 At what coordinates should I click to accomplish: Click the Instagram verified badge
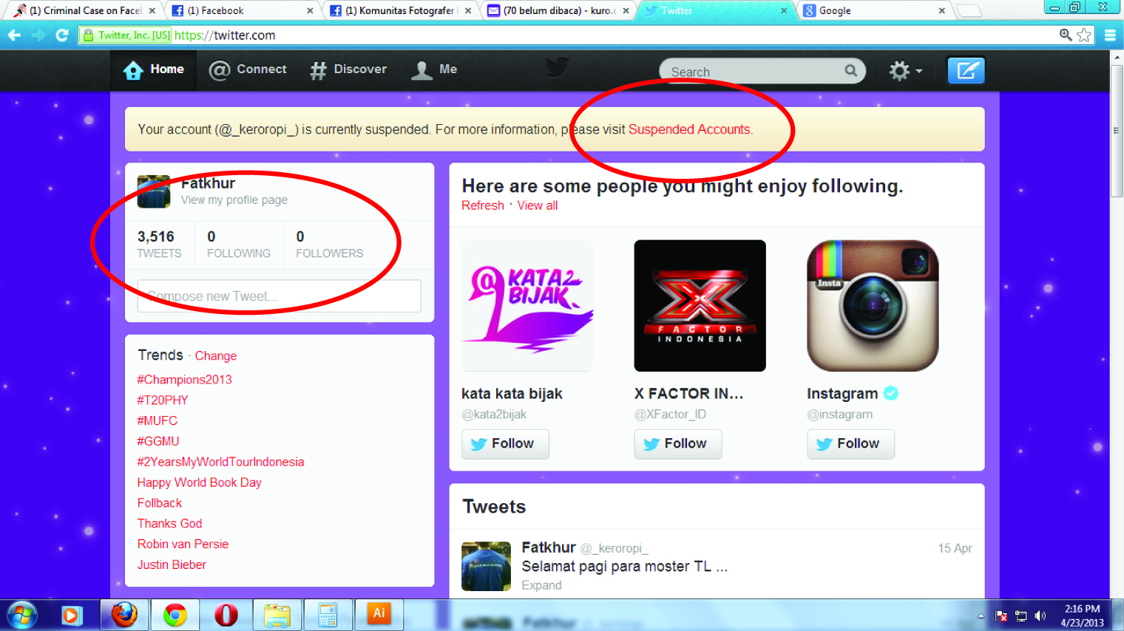click(891, 393)
